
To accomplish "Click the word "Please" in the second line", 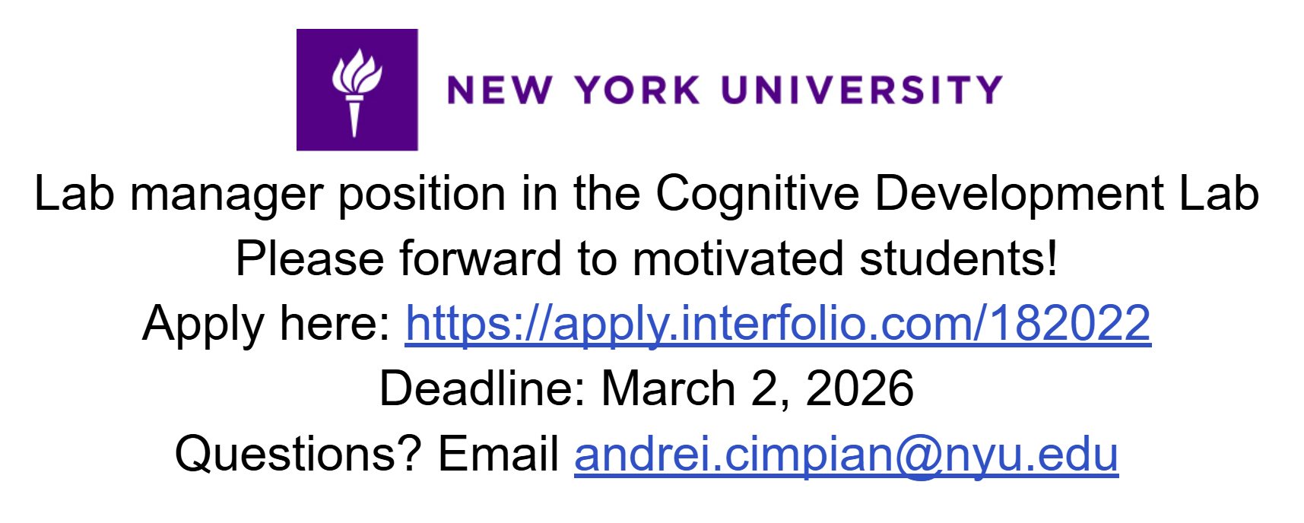I will 309,258.
